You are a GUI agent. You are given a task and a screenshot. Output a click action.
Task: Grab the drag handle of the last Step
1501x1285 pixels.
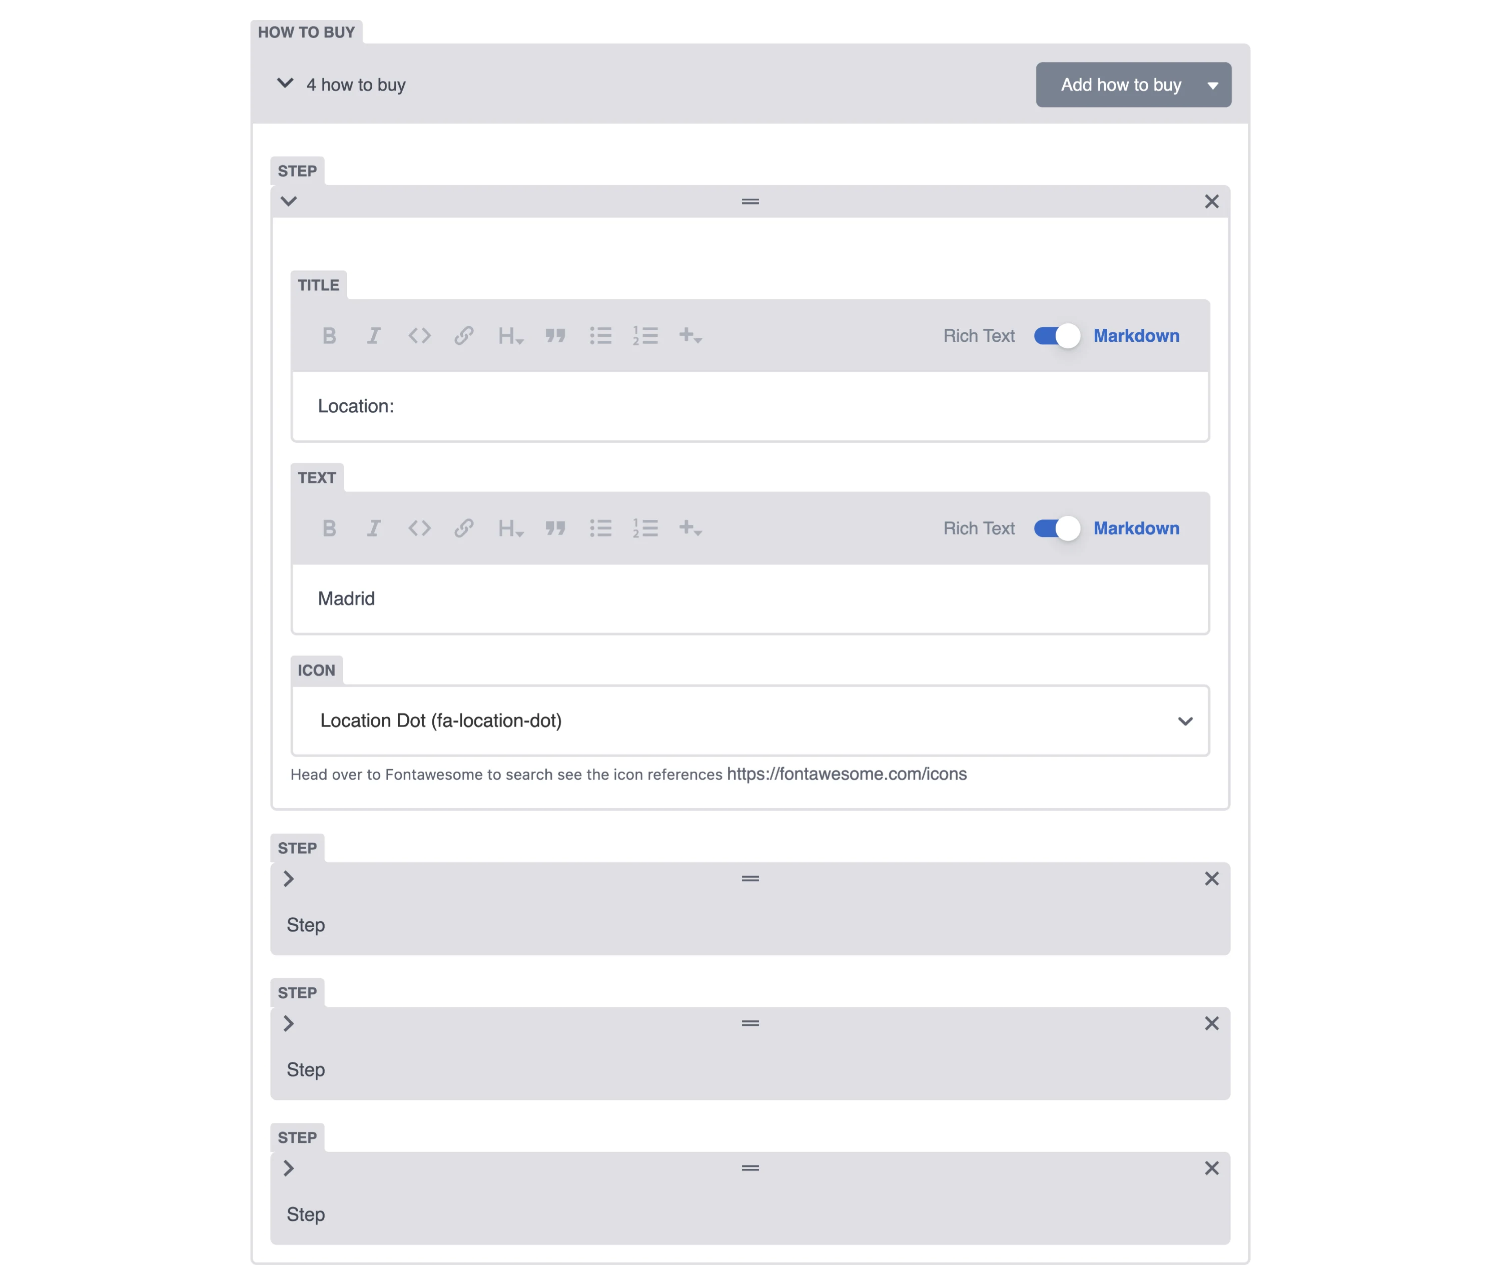[x=750, y=1168]
